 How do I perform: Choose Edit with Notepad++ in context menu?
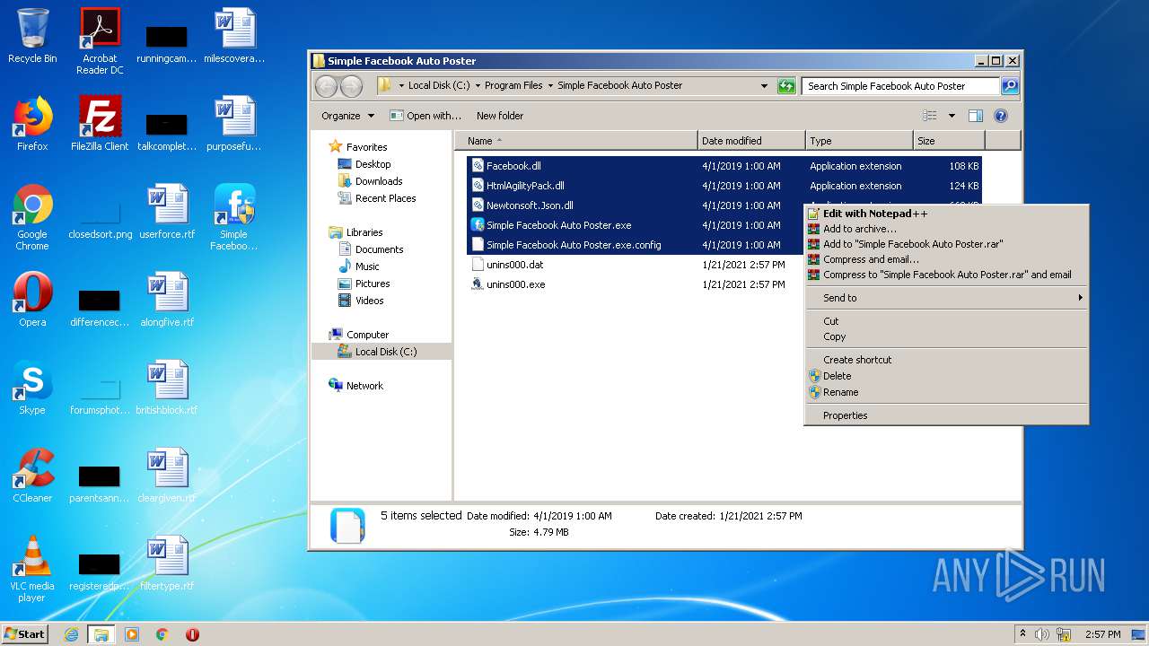point(946,214)
